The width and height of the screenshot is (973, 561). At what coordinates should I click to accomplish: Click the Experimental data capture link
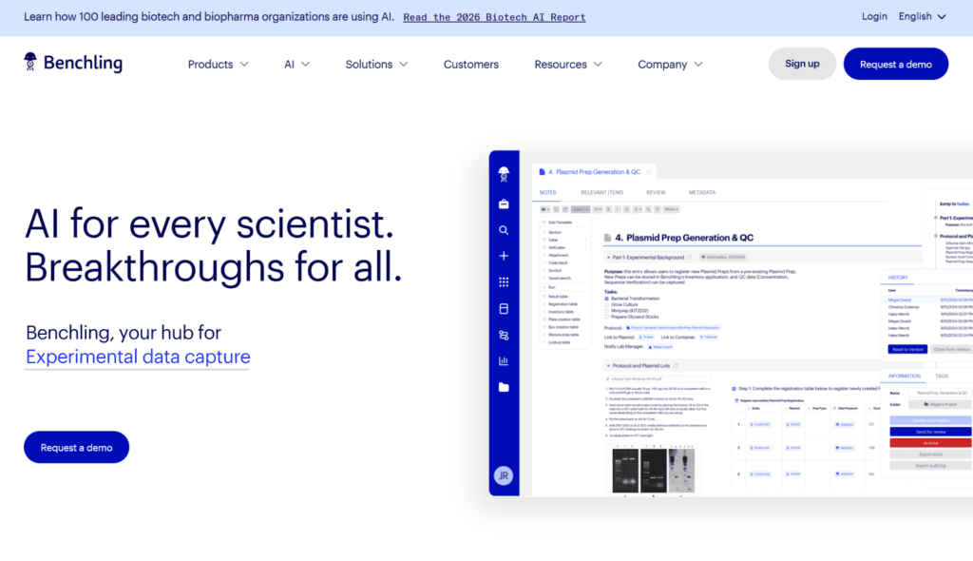click(138, 358)
